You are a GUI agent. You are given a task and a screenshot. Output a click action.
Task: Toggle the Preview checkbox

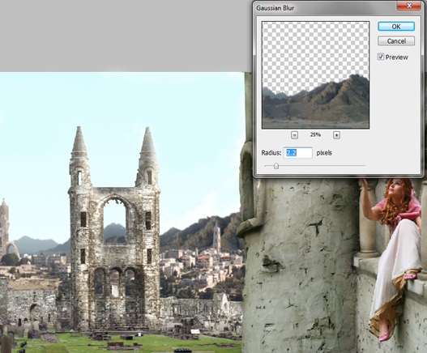(381, 57)
